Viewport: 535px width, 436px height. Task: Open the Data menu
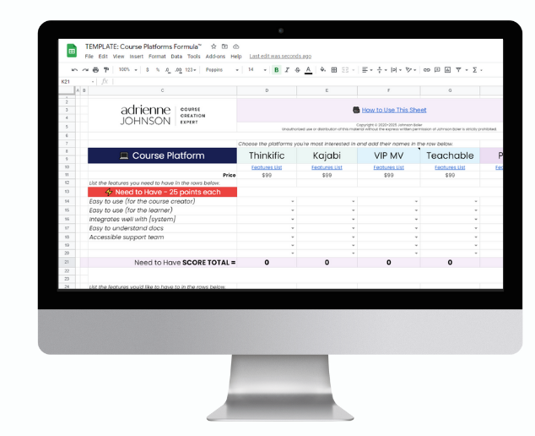click(x=176, y=57)
